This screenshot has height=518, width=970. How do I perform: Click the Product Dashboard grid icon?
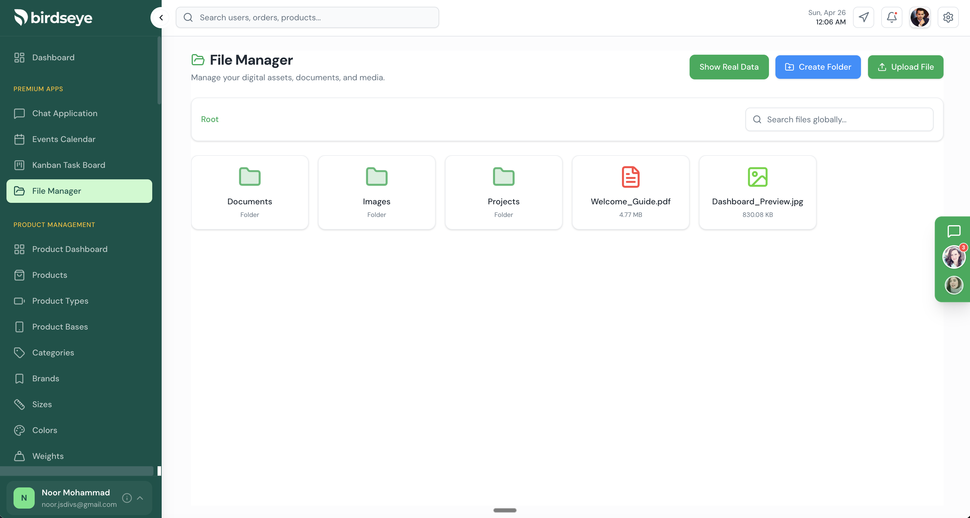point(19,249)
